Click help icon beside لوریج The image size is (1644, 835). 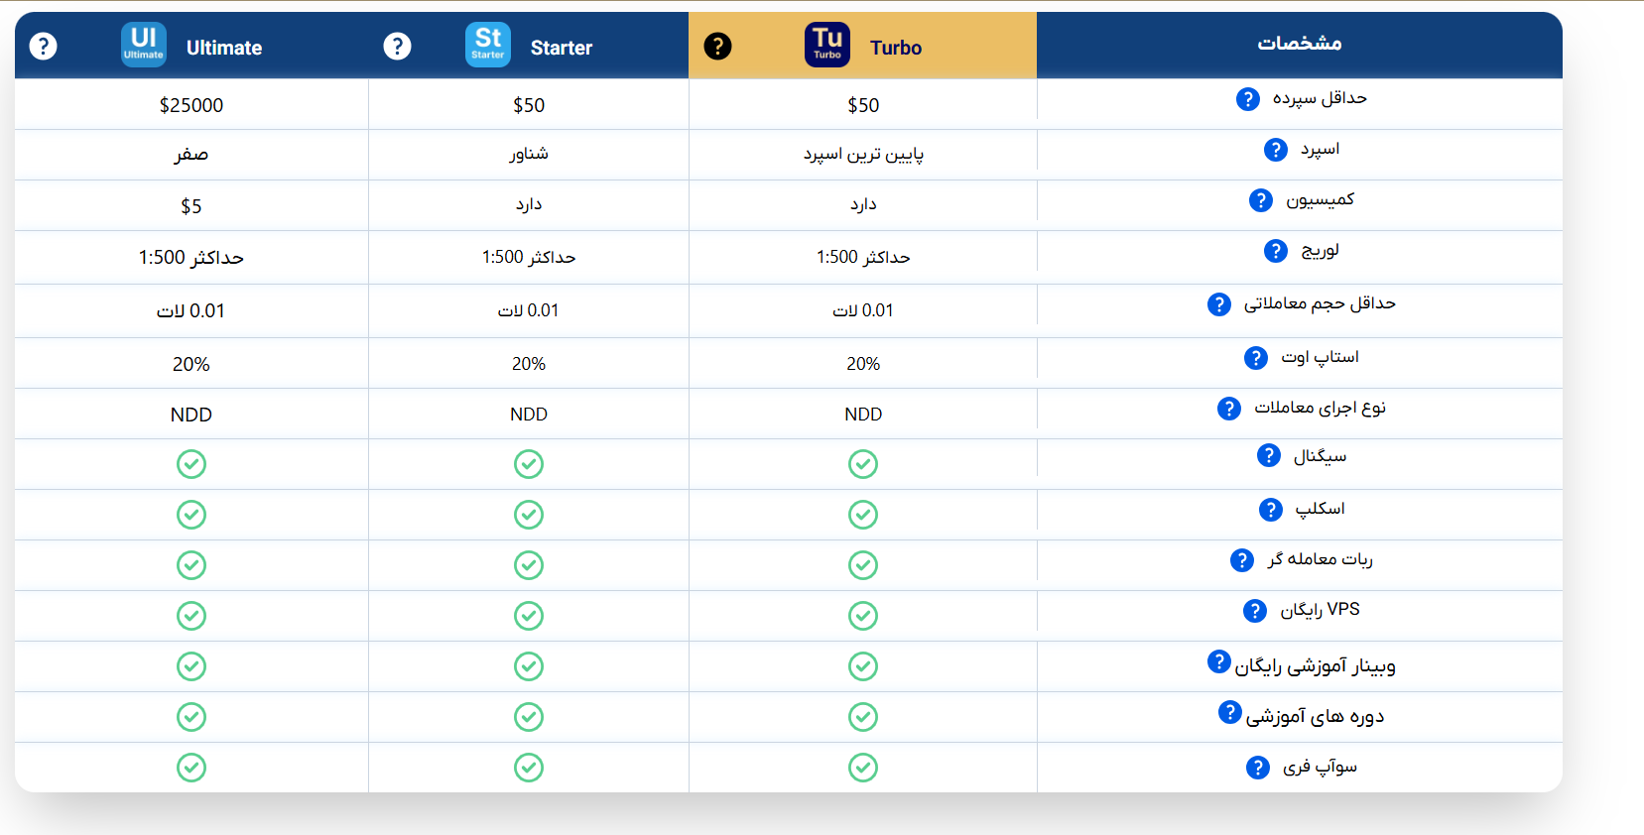point(1276,251)
